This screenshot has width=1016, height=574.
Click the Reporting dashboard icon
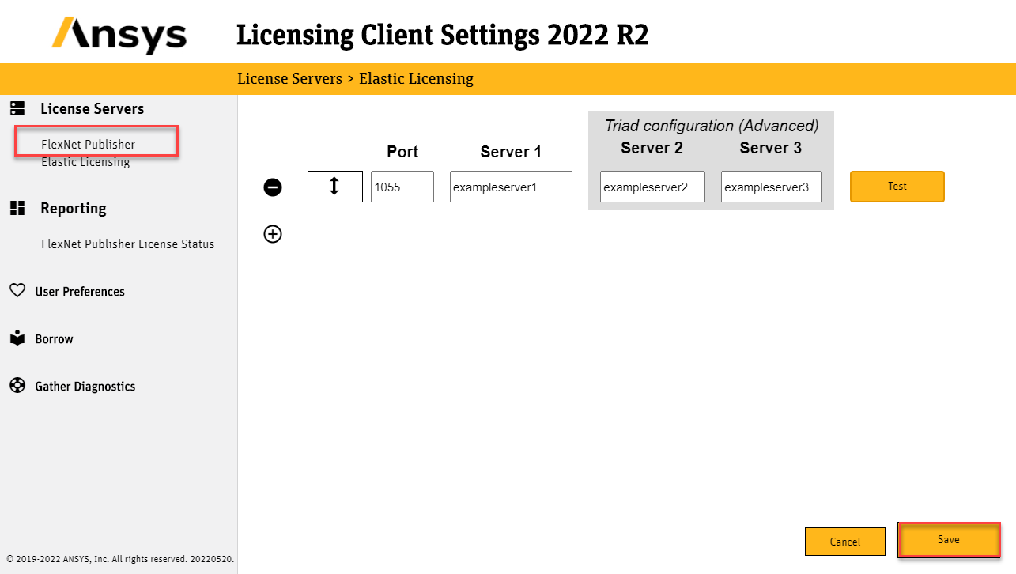coord(17,208)
